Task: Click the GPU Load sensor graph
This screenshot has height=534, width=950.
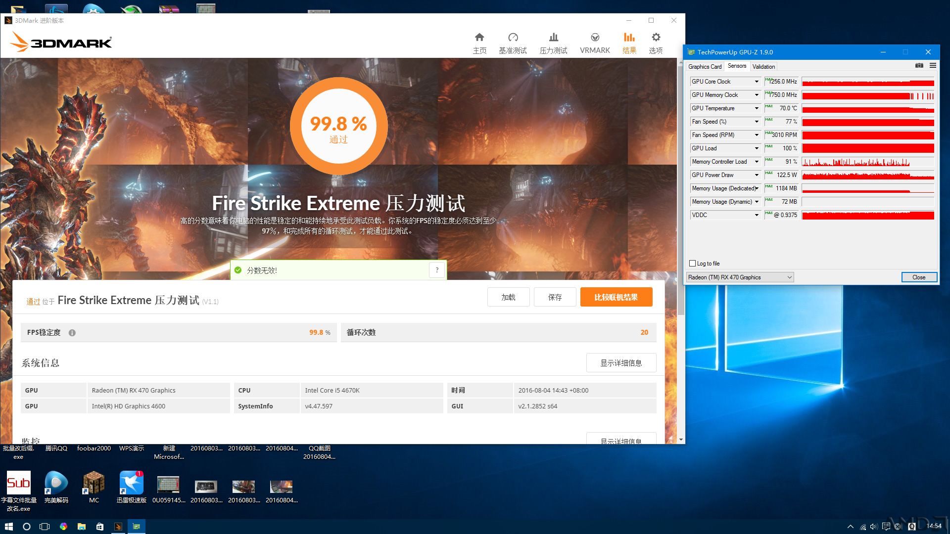Action: [868, 148]
